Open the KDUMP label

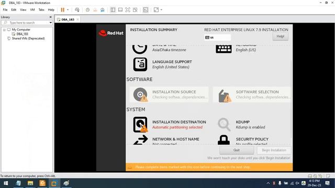pyautogui.click(x=243, y=122)
